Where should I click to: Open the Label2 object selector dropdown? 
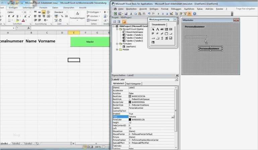[176, 80]
